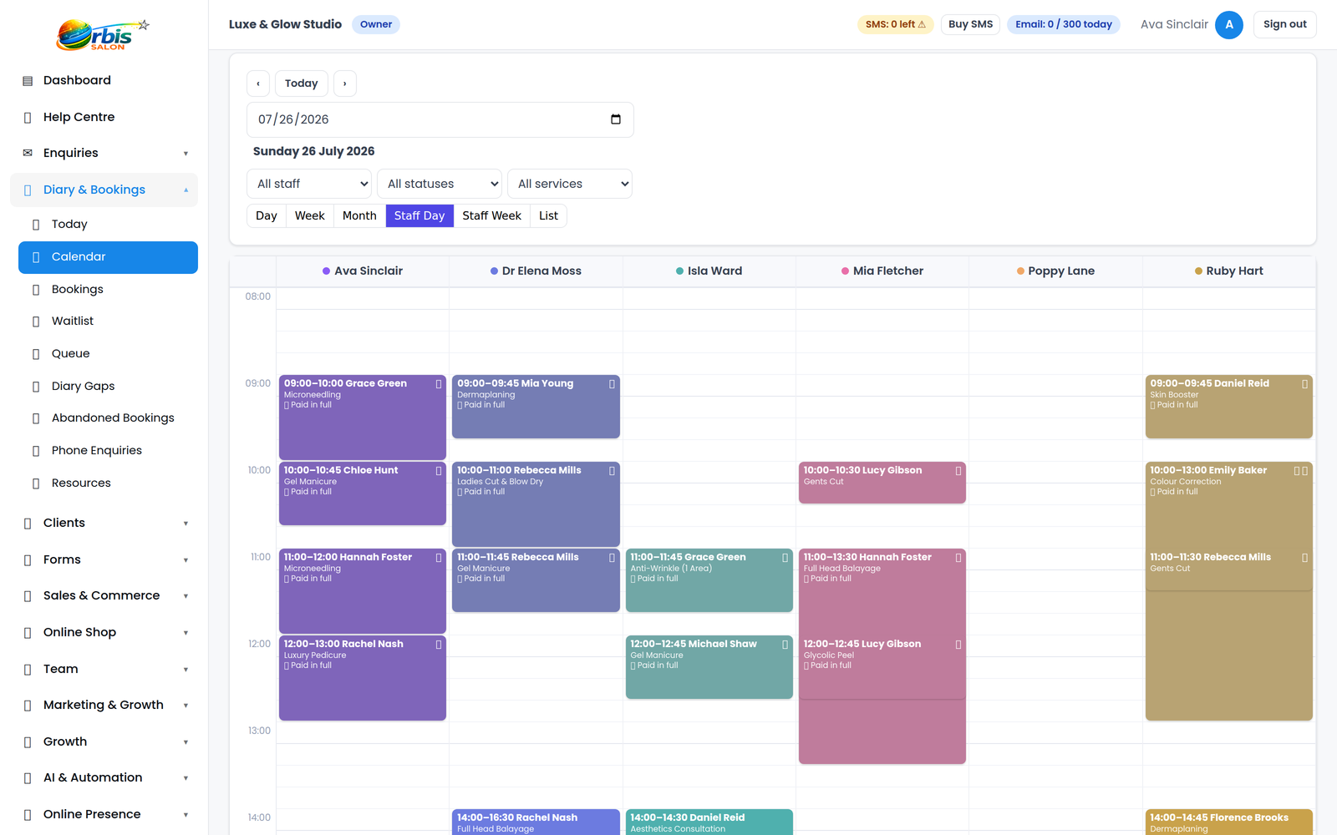Image resolution: width=1337 pixels, height=835 pixels.
Task: Switch to the List view tab
Action: pos(548,215)
